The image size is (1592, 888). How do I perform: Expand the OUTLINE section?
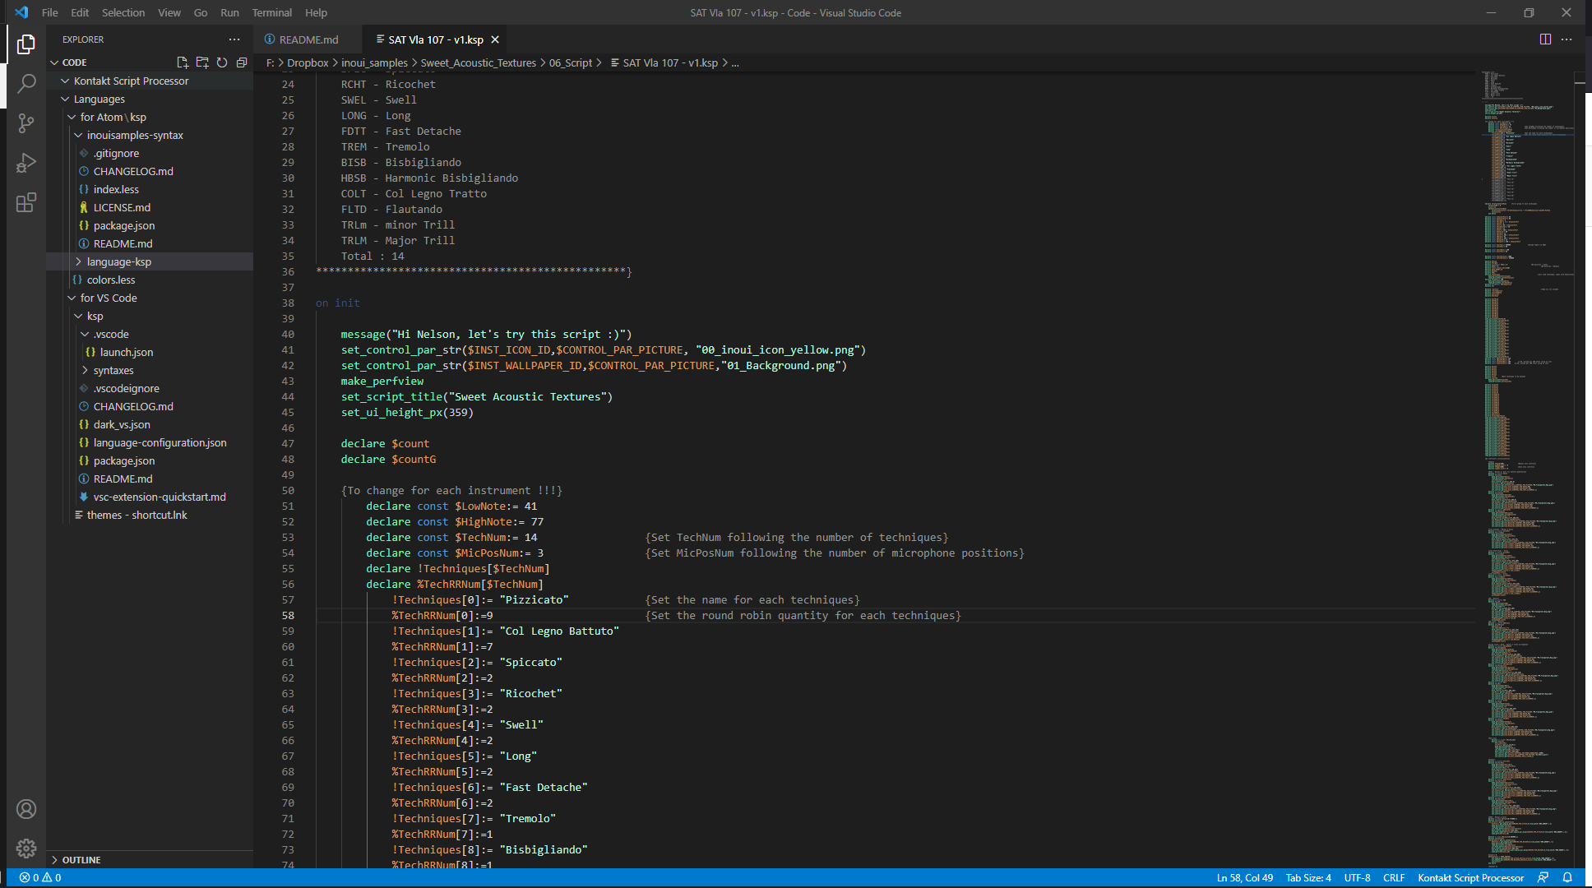81,859
